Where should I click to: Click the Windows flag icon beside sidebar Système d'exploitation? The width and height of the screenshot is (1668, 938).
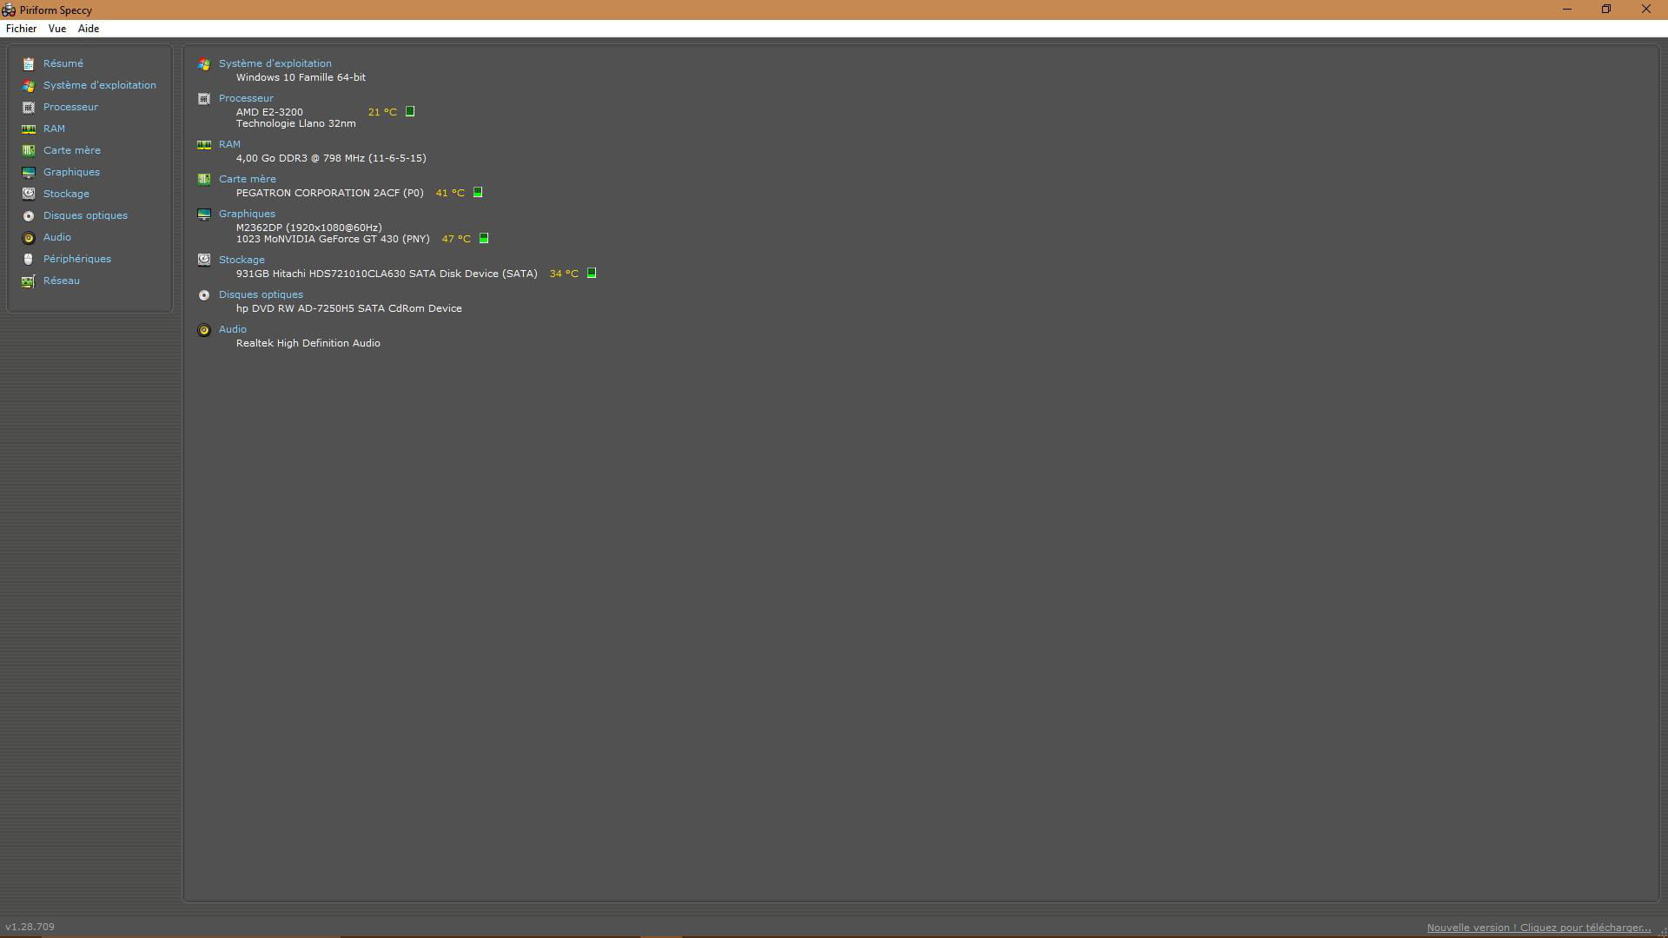point(29,85)
